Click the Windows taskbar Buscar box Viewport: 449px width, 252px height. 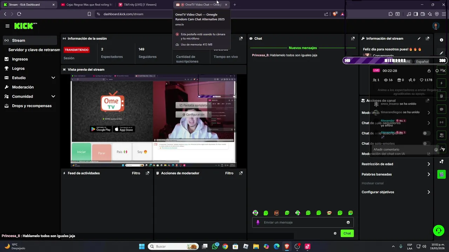(x=174, y=246)
